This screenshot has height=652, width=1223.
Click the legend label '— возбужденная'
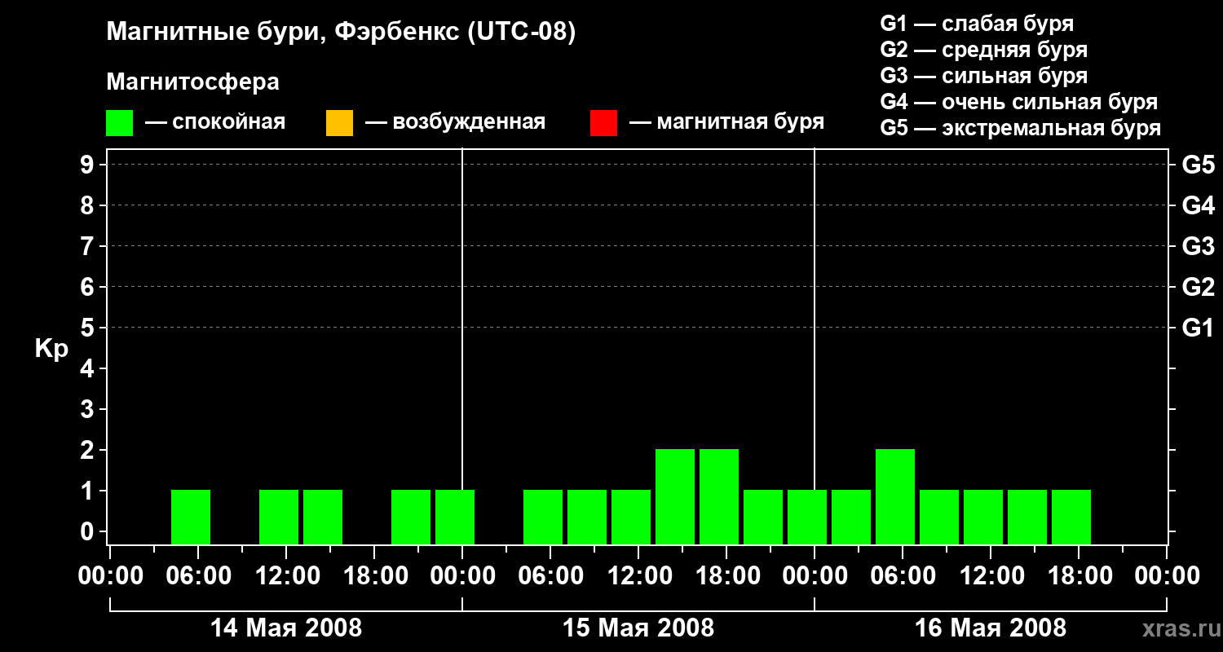(455, 122)
